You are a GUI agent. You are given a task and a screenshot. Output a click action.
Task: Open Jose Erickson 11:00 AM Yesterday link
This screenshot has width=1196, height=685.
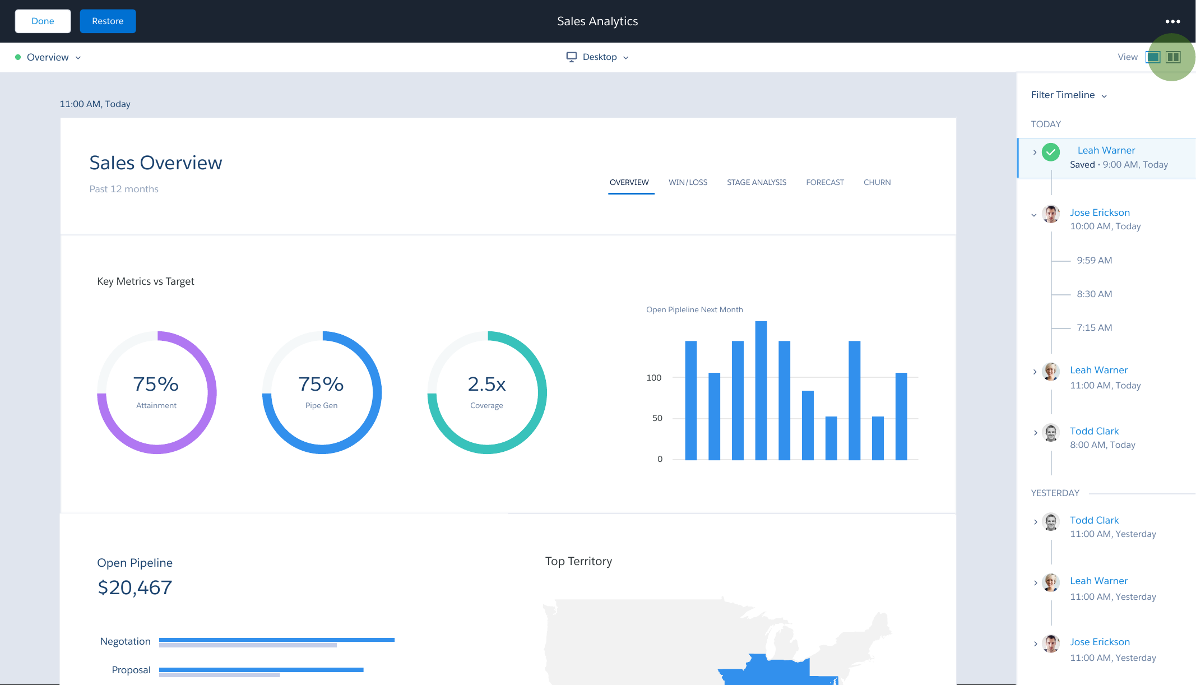(1100, 642)
